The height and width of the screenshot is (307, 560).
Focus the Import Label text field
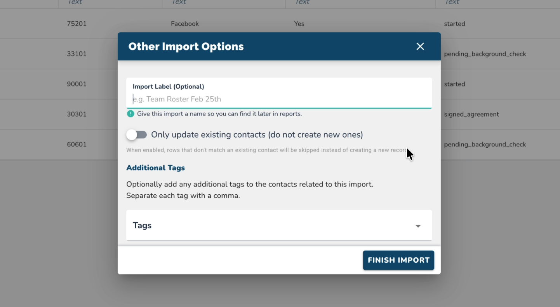point(279,99)
